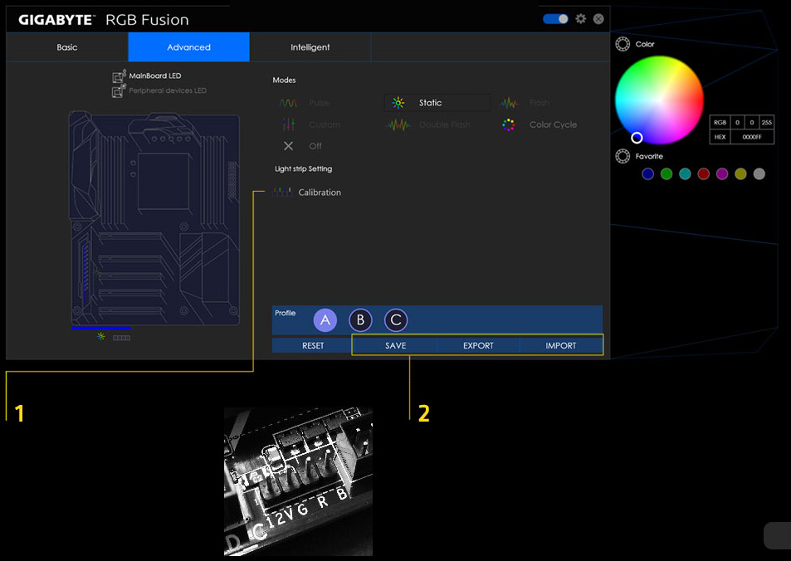Choose the Double Flash mode

point(429,124)
